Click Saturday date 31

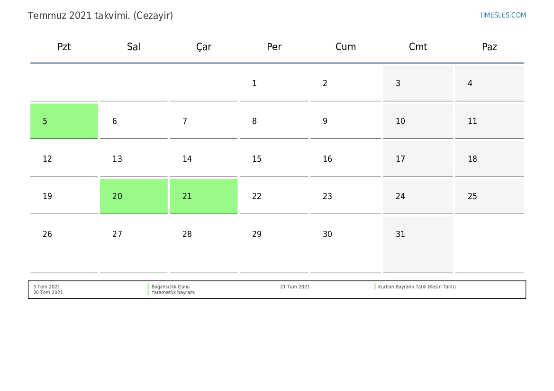click(418, 245)
